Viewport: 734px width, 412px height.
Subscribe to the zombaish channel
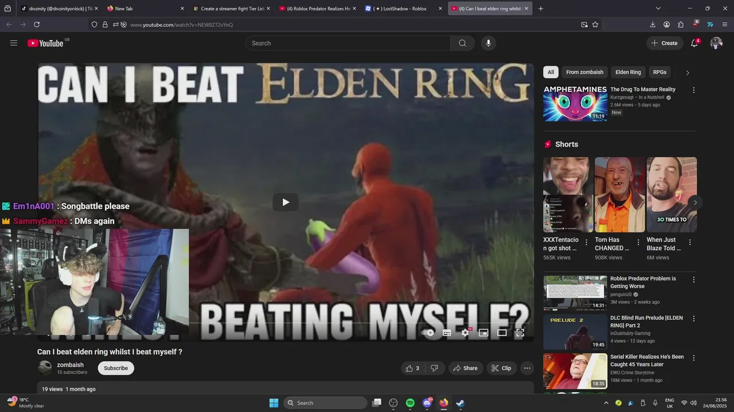coord(116,369)
